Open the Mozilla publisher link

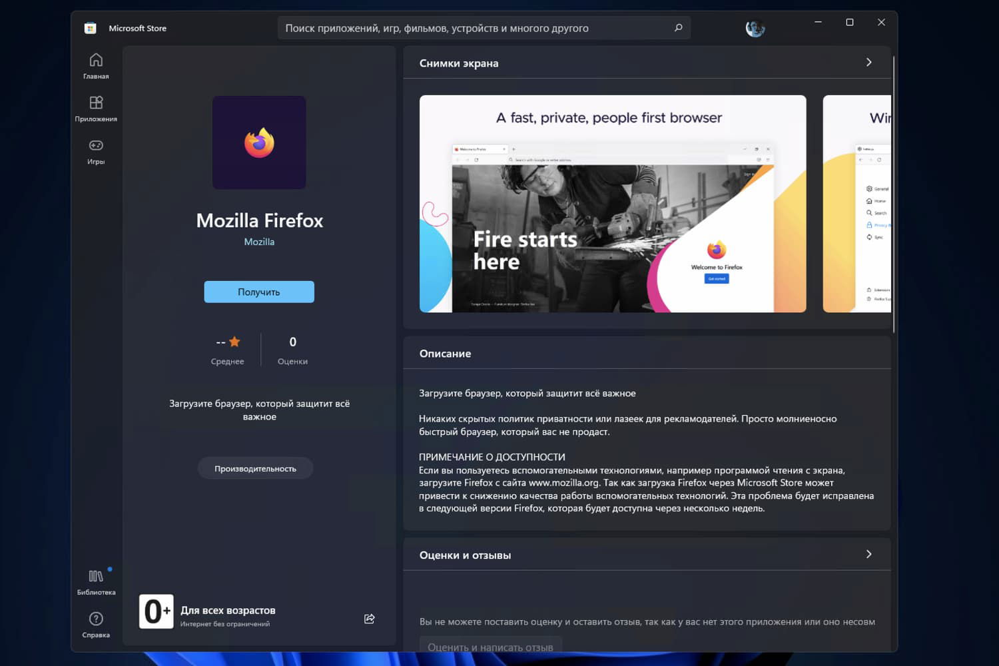[x=259, y=242]
